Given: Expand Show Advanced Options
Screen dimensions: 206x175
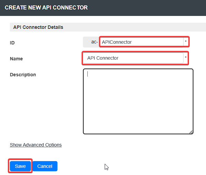Looking at the screenshot, I should pos(36,145).
